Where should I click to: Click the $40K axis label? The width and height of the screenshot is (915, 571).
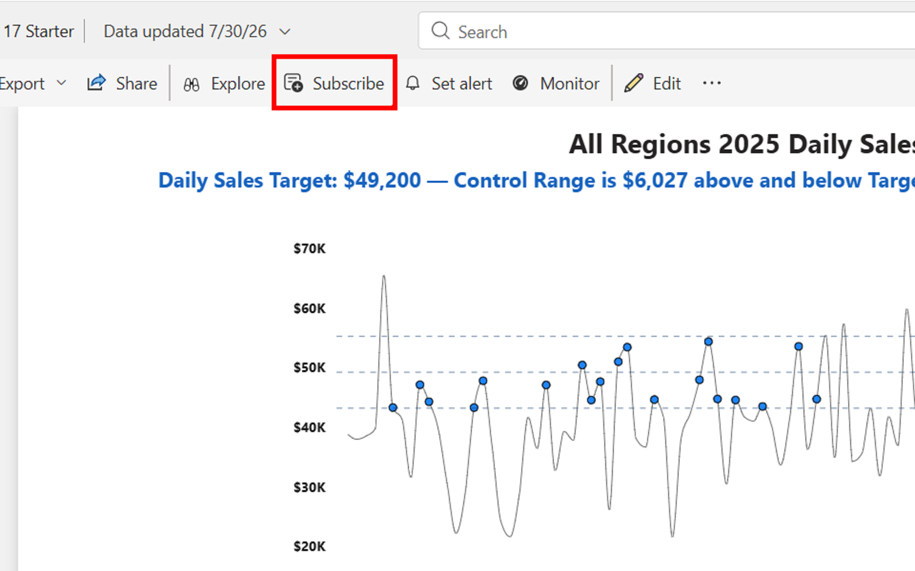coord(309,427)
